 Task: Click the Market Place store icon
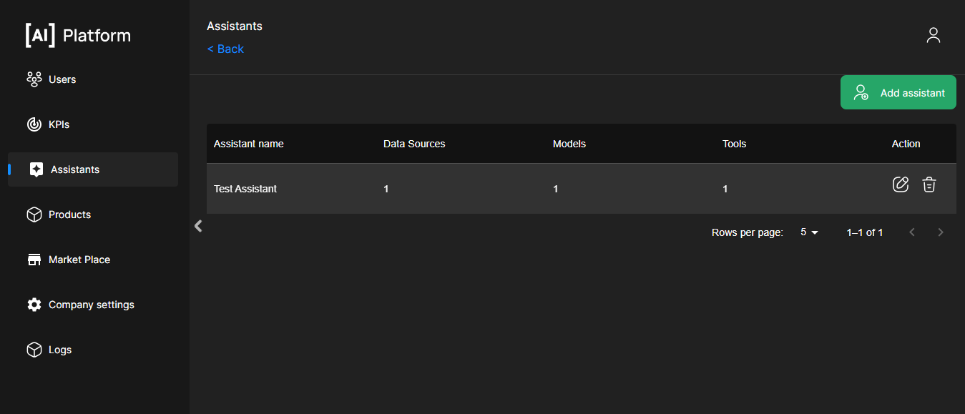click(34, 260)
